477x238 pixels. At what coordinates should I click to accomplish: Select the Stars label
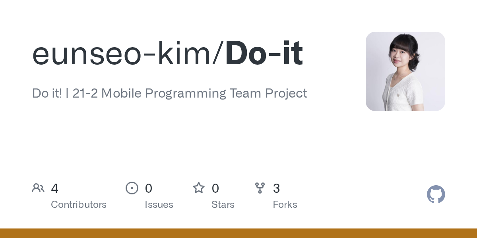coord(223,205)
